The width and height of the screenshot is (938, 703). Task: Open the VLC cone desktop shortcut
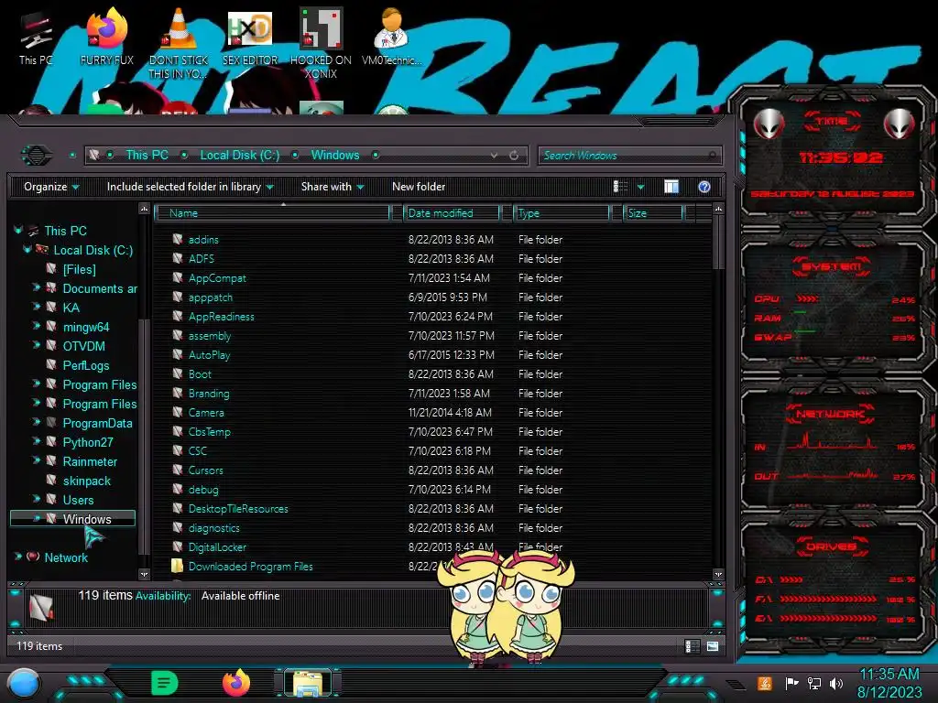point(178,43)
